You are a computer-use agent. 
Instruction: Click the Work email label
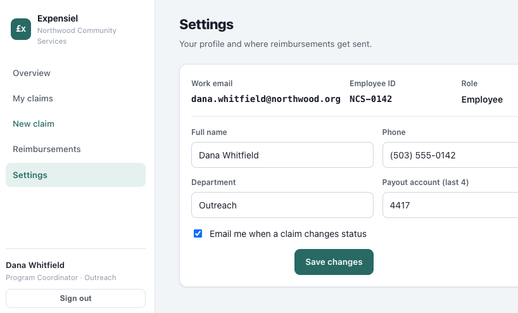click(x=212, y=83)
